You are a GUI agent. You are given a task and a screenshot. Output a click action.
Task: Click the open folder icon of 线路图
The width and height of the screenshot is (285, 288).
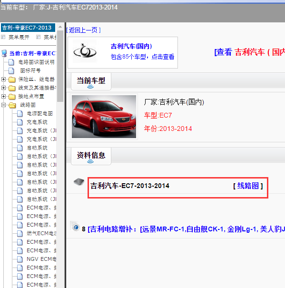click(12, 105)
